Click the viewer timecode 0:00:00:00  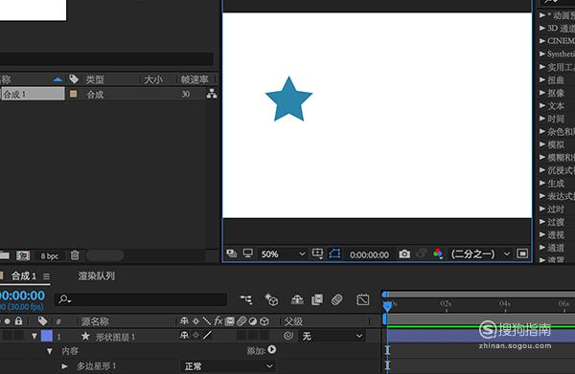tap(369, 254)
